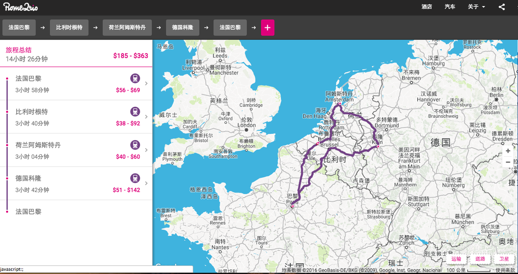Screen dimensions: 518x274
Task: Click the Paris marker on the map
Action: [293, 206]
